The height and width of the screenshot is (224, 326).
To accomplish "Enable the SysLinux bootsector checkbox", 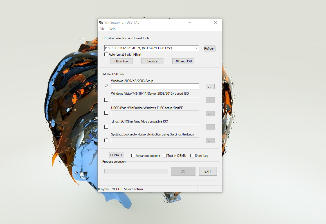I will point(106,140).
